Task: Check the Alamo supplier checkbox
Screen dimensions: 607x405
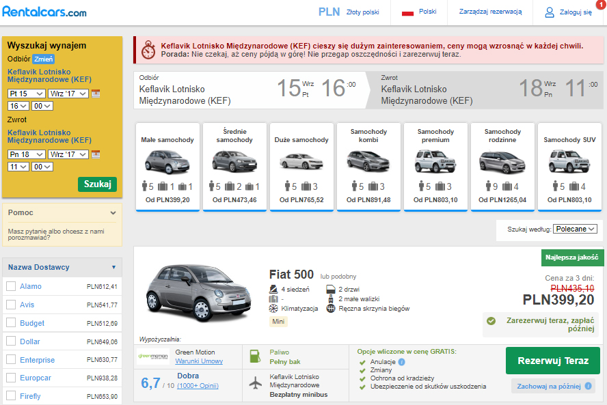Action: [x=11, y=286]
